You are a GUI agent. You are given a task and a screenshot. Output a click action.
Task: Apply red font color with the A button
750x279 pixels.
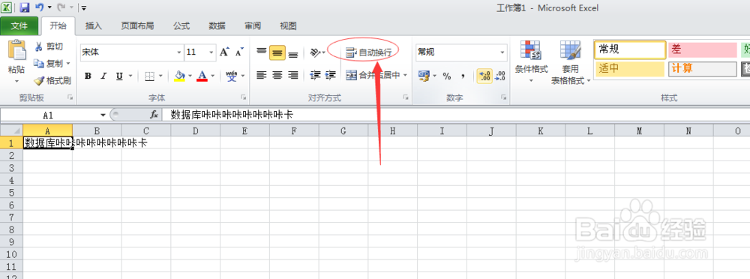(202, 76)
